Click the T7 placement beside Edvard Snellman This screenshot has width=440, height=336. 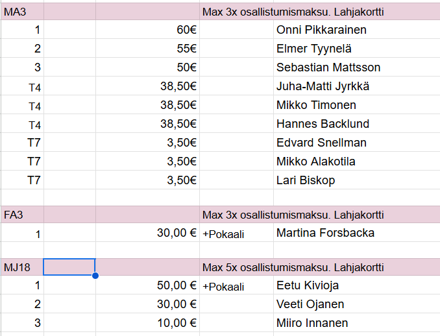coord(22,143)
